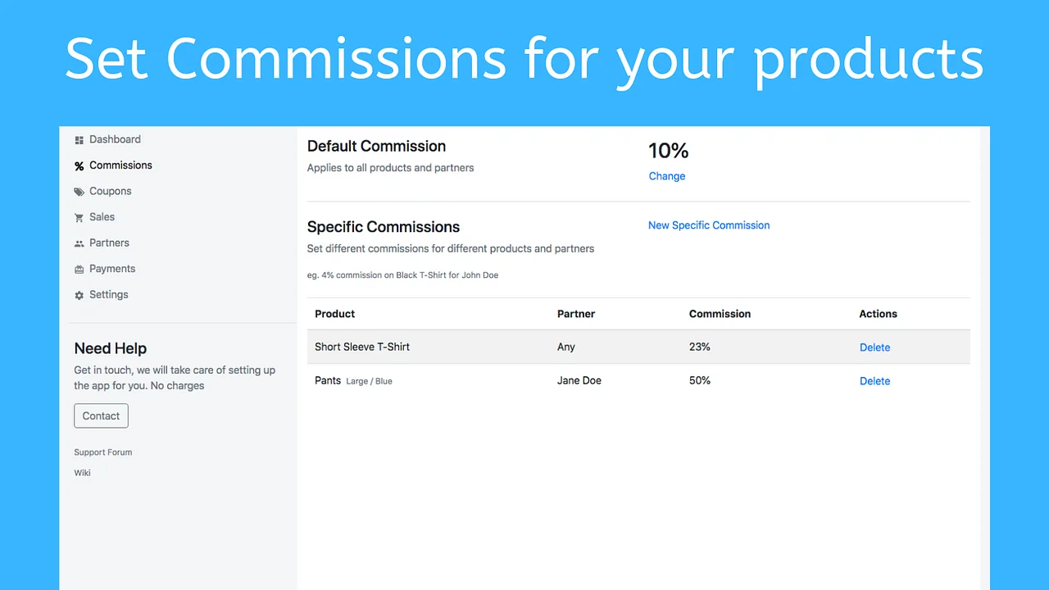
Task: Open the Settings menu entry
Action: [x=108, y=294]
